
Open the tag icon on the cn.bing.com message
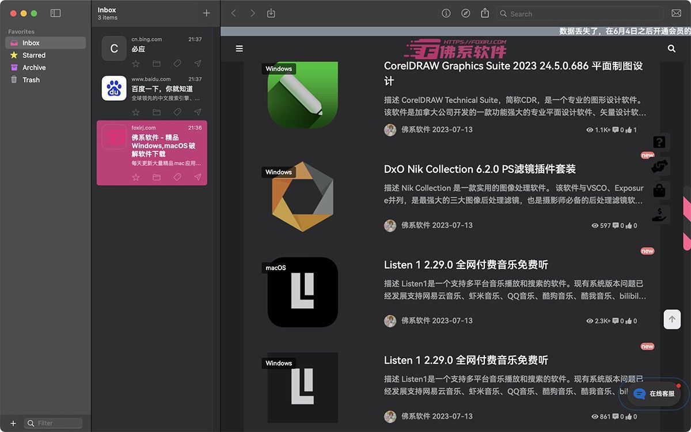(177, 63)
